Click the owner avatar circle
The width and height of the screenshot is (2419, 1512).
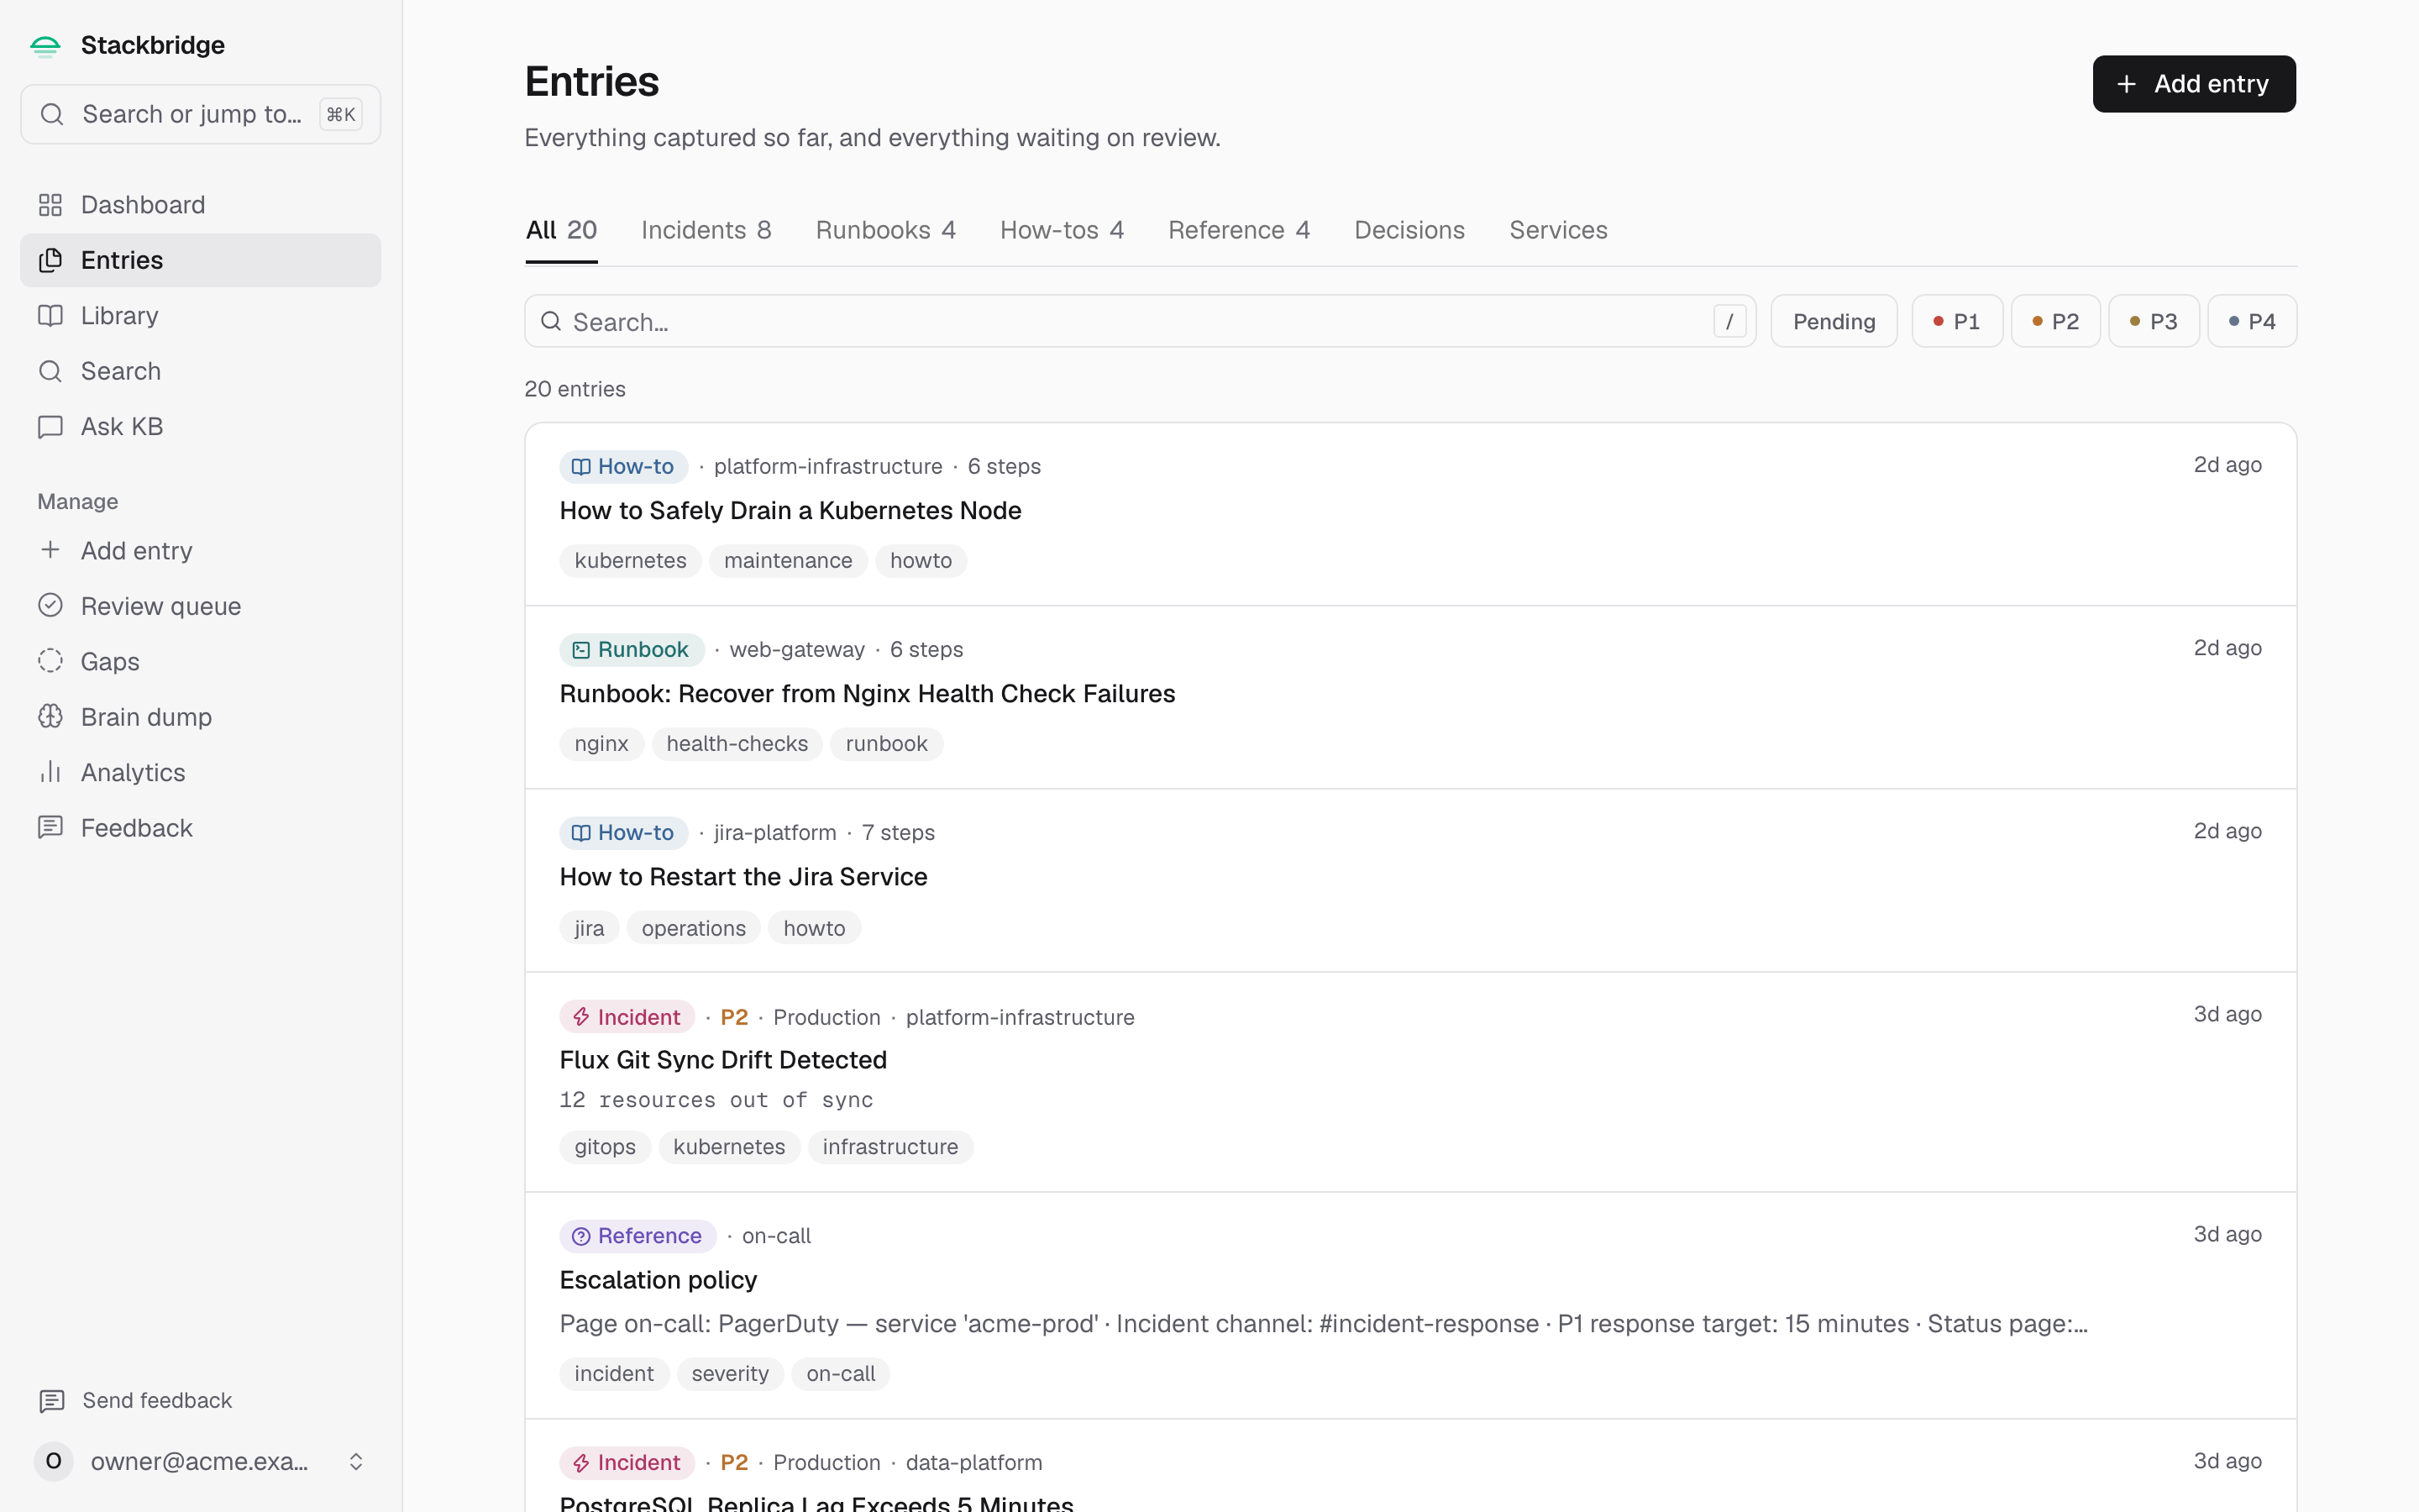[54, 1461]
